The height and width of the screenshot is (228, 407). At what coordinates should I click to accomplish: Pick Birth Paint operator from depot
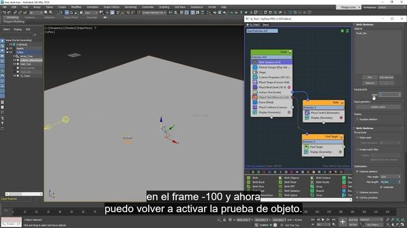point(287,182)
